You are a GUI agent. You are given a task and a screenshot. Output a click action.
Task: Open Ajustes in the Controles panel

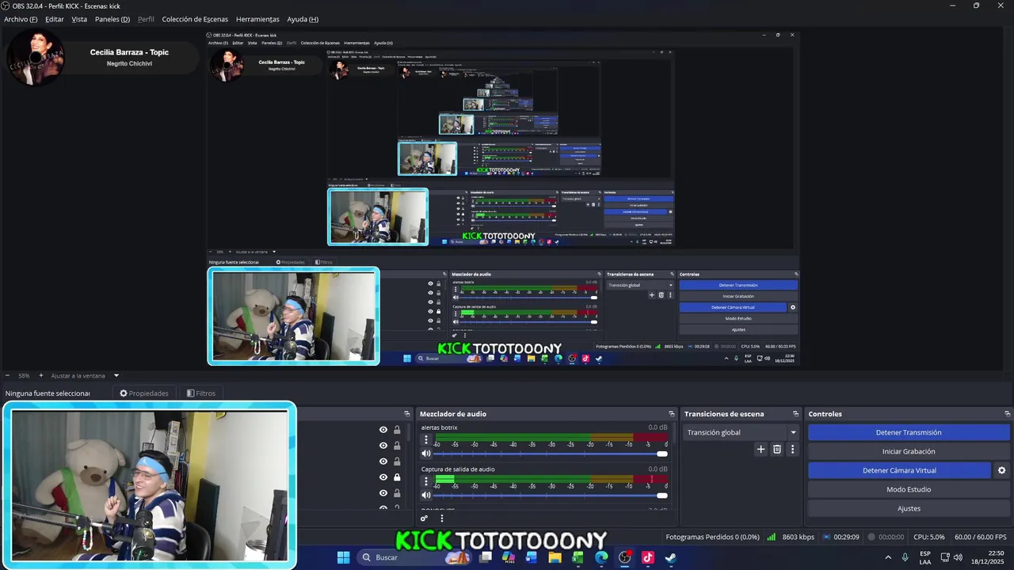coord(909,508)
